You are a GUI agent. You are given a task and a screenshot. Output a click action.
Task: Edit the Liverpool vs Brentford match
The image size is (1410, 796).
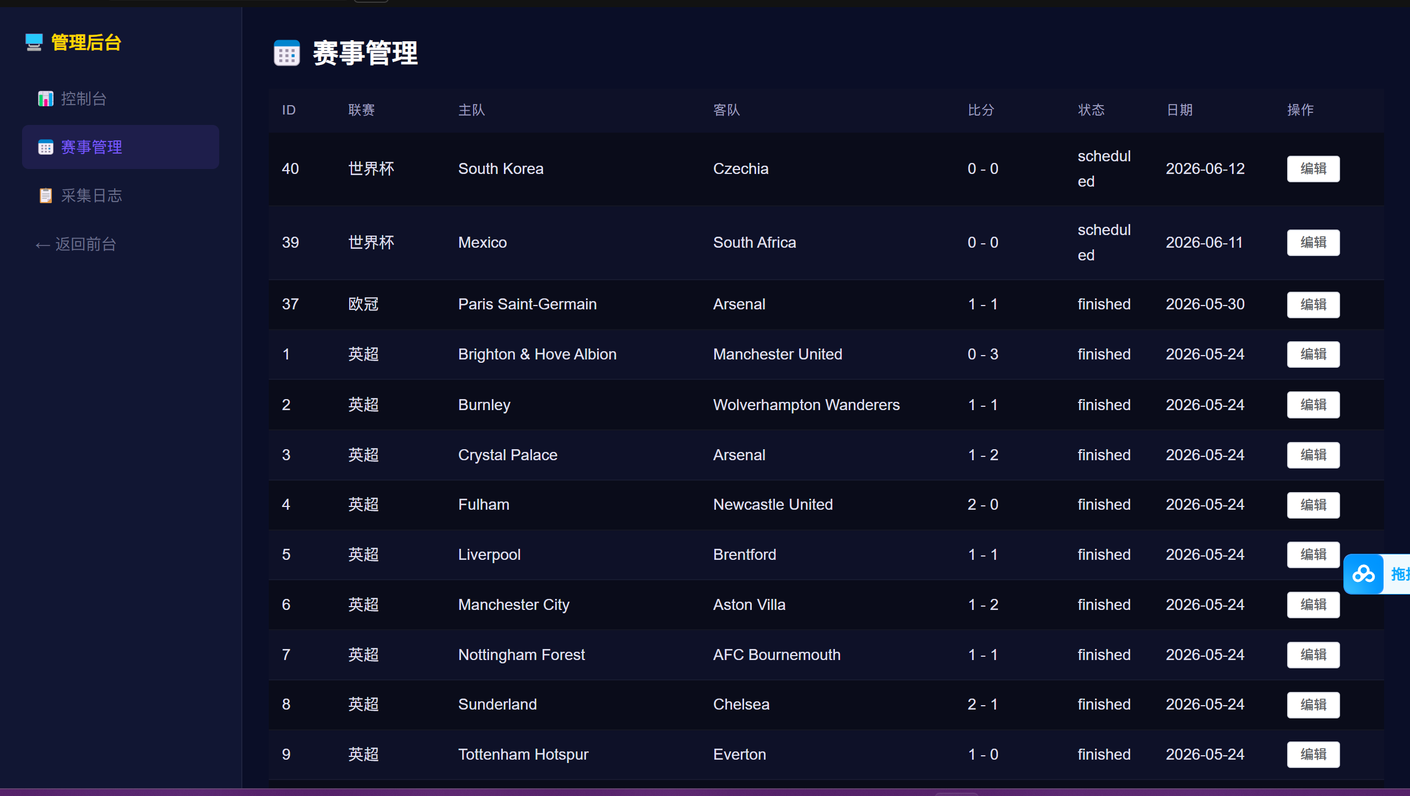point(1313,555)
